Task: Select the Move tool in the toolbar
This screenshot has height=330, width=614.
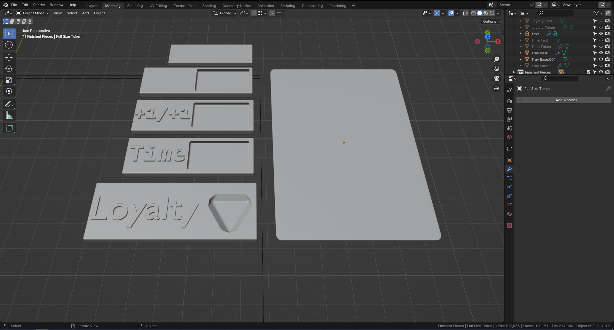Action: click(9, 58)
